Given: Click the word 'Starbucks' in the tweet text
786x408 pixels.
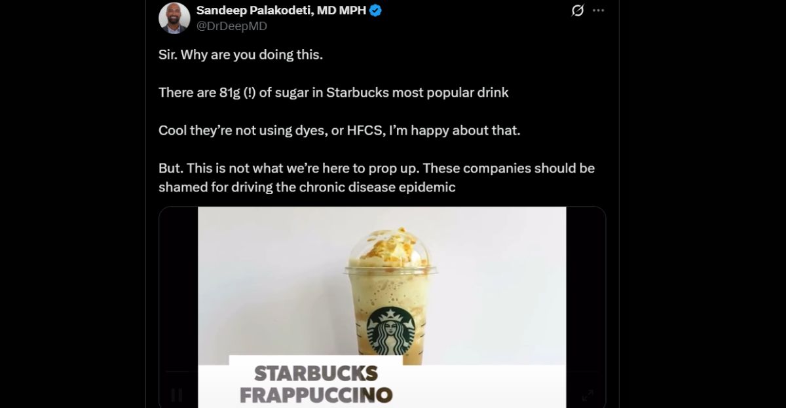Looking at the screenshot, I should point(358,92).
